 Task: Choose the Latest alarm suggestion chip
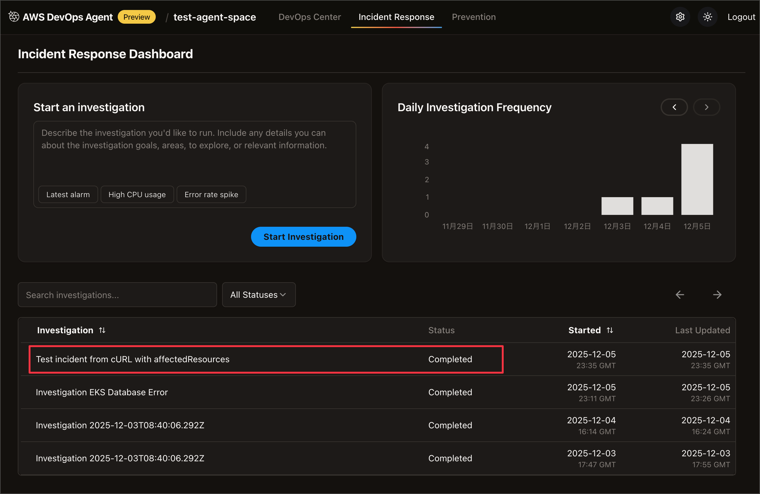tap(68, 194)
